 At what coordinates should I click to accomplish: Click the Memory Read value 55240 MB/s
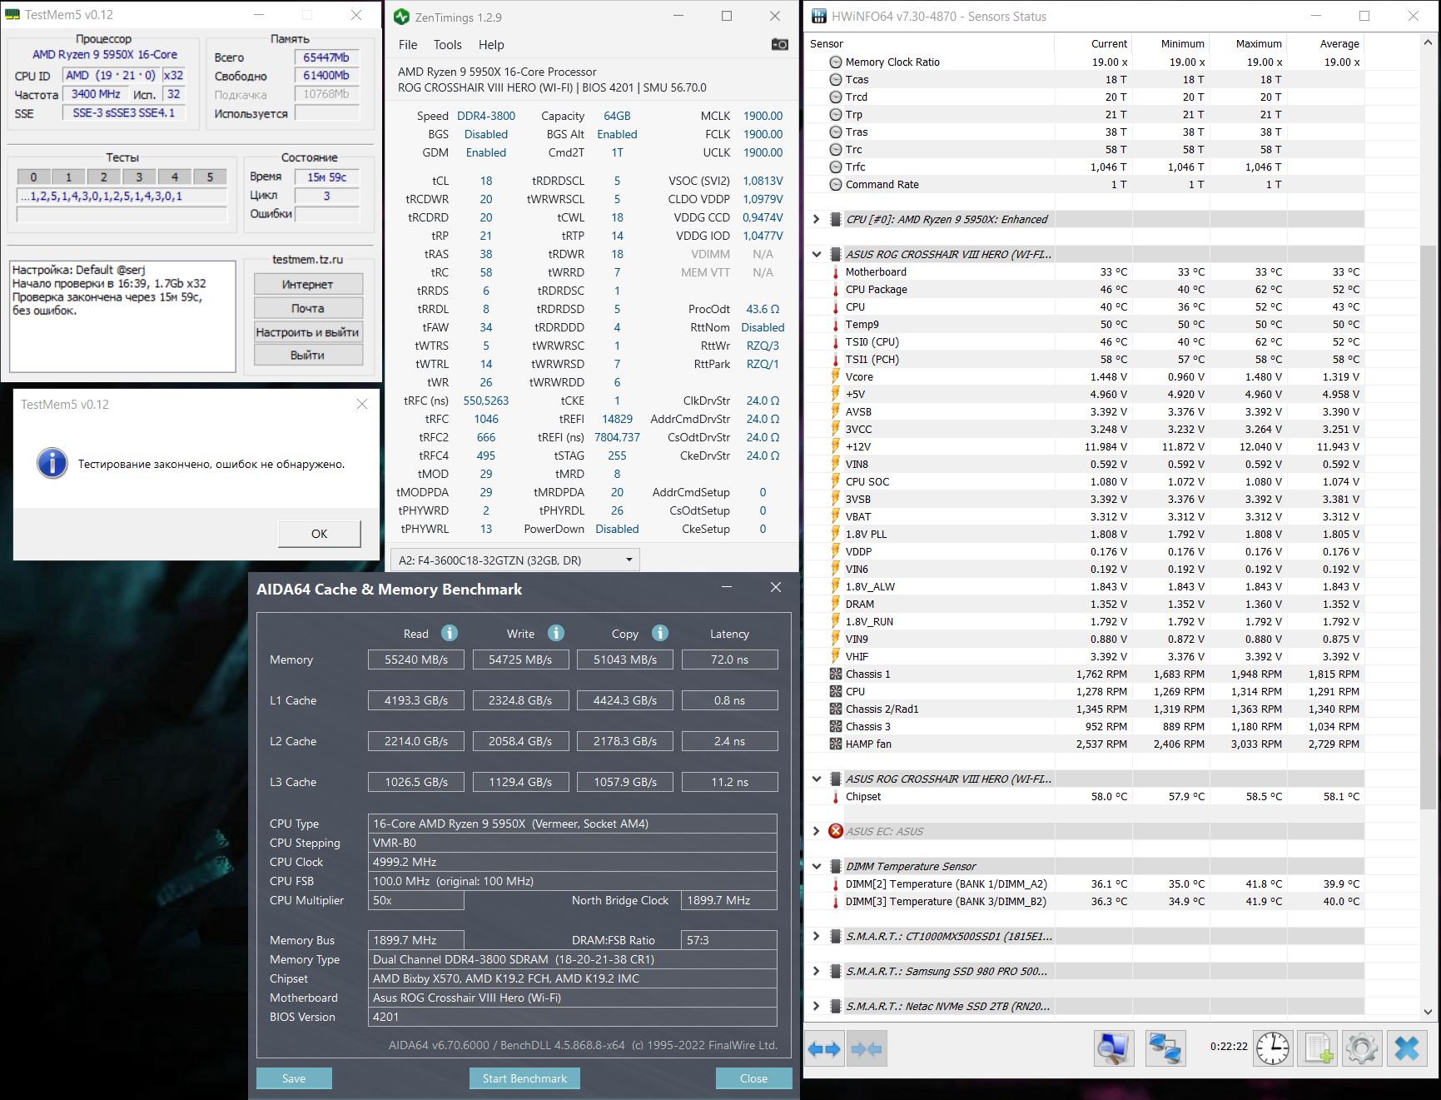coord(416,660)
